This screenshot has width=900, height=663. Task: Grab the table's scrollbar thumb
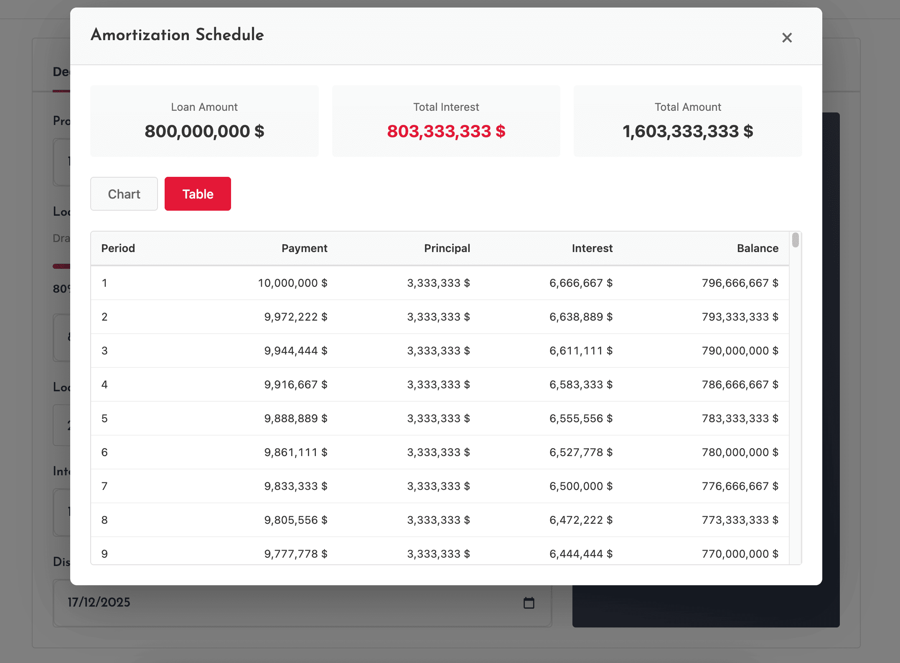(x=795, y=240)
